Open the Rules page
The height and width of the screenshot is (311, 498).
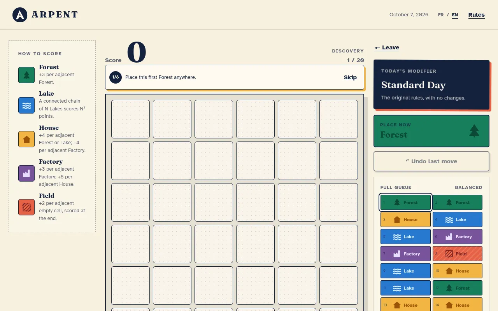click(476, 15)
